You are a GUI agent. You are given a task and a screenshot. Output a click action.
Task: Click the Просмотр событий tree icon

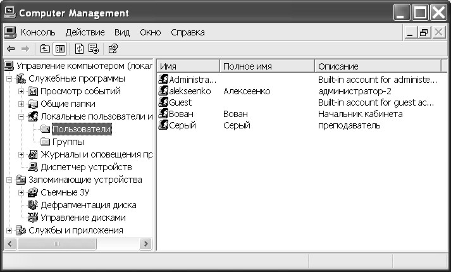click(x=33, y=92)
